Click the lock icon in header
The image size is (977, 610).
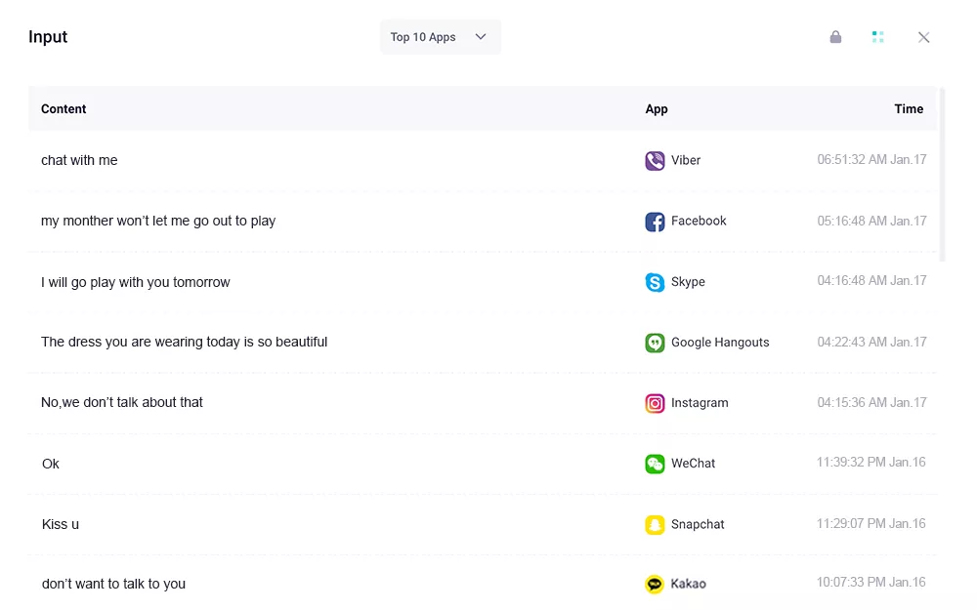835,37
